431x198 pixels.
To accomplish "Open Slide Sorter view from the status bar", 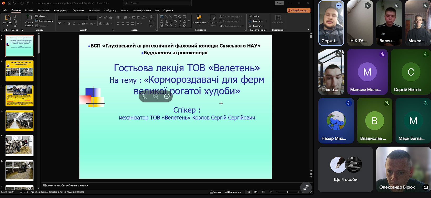I will (x=256, y=192).
